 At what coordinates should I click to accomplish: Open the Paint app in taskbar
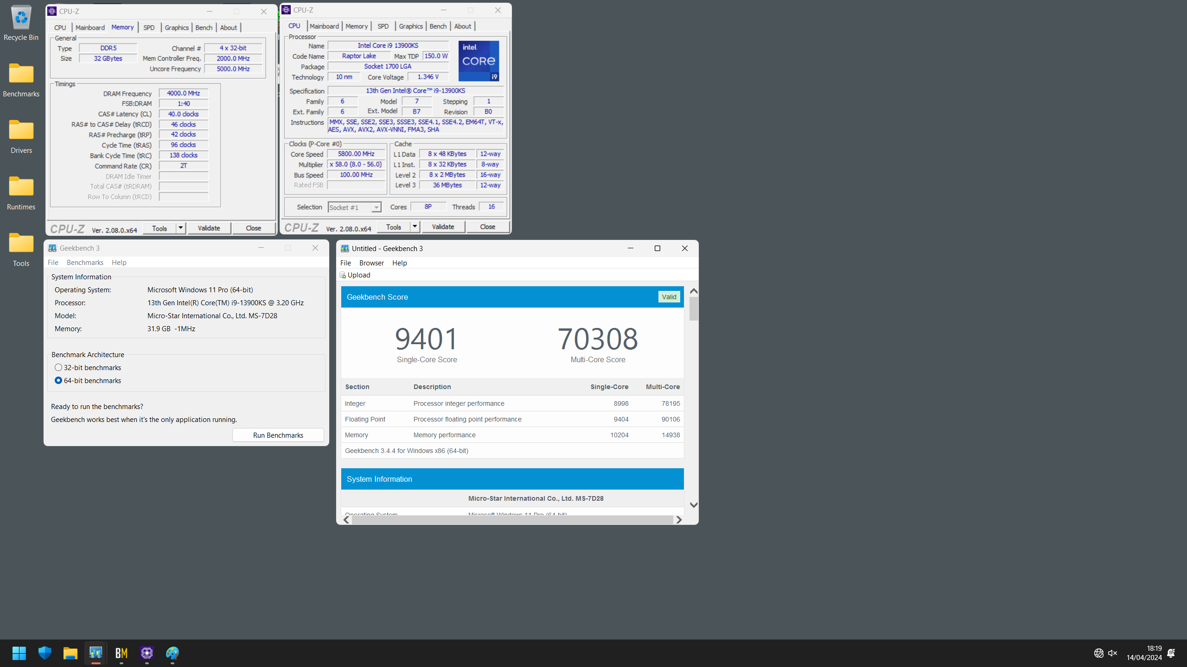click(172, 653)
